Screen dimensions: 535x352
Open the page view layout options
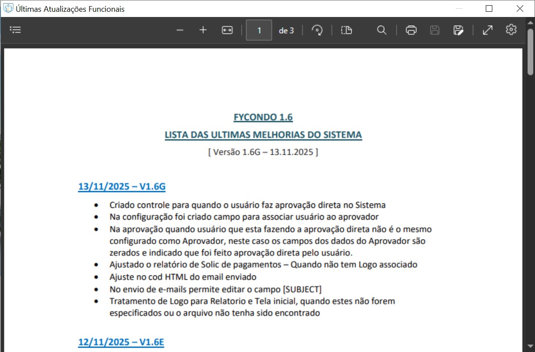point(346,30)
